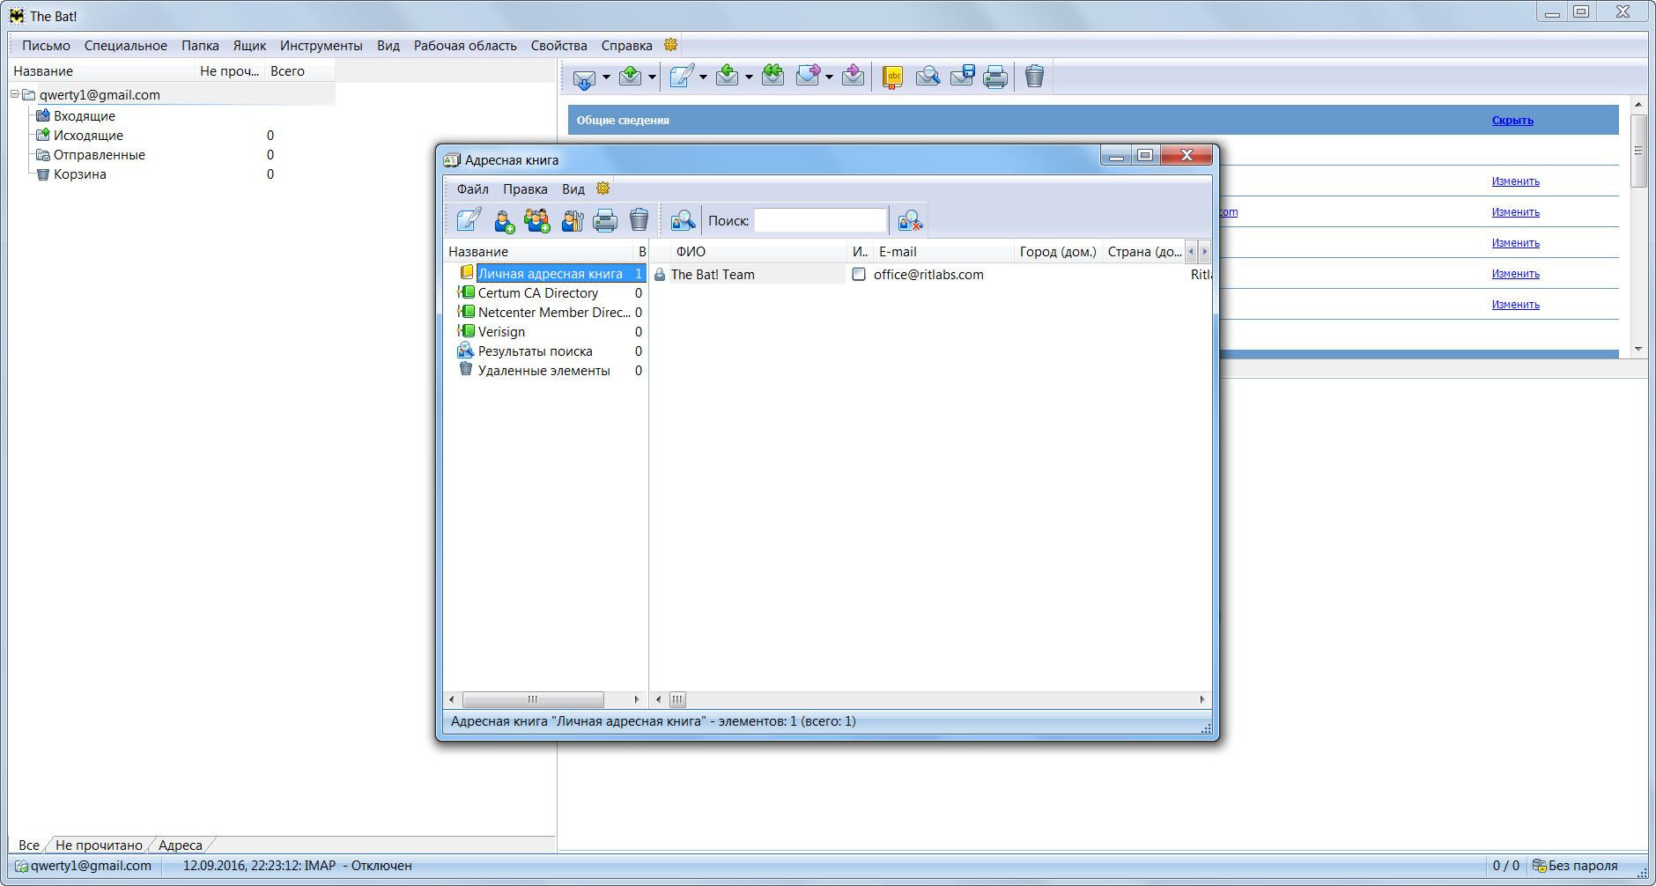The width and height of the screenshot is (1656, 886).
Task: Click the office@ritlabs.com email cell
Action: (x=928, y=275)
